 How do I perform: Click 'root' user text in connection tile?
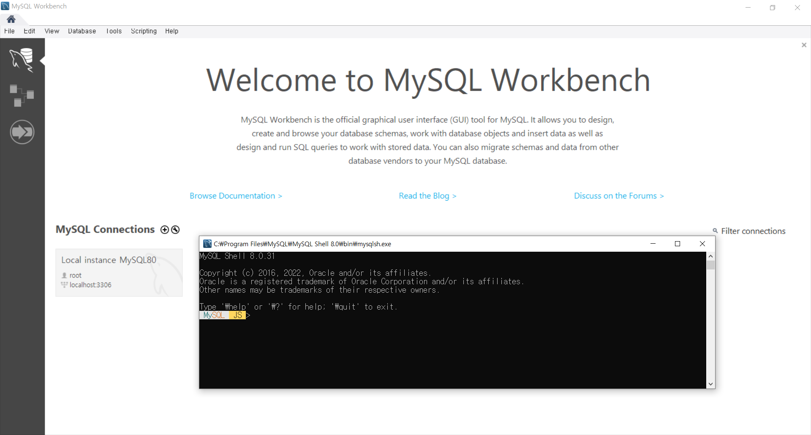[x=76, y=275]
